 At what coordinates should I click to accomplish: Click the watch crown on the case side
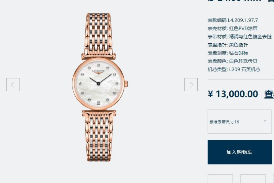(126, 84)
